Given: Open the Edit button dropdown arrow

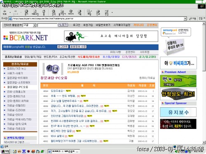Looking at the screenshot, I should coord(112,13).
